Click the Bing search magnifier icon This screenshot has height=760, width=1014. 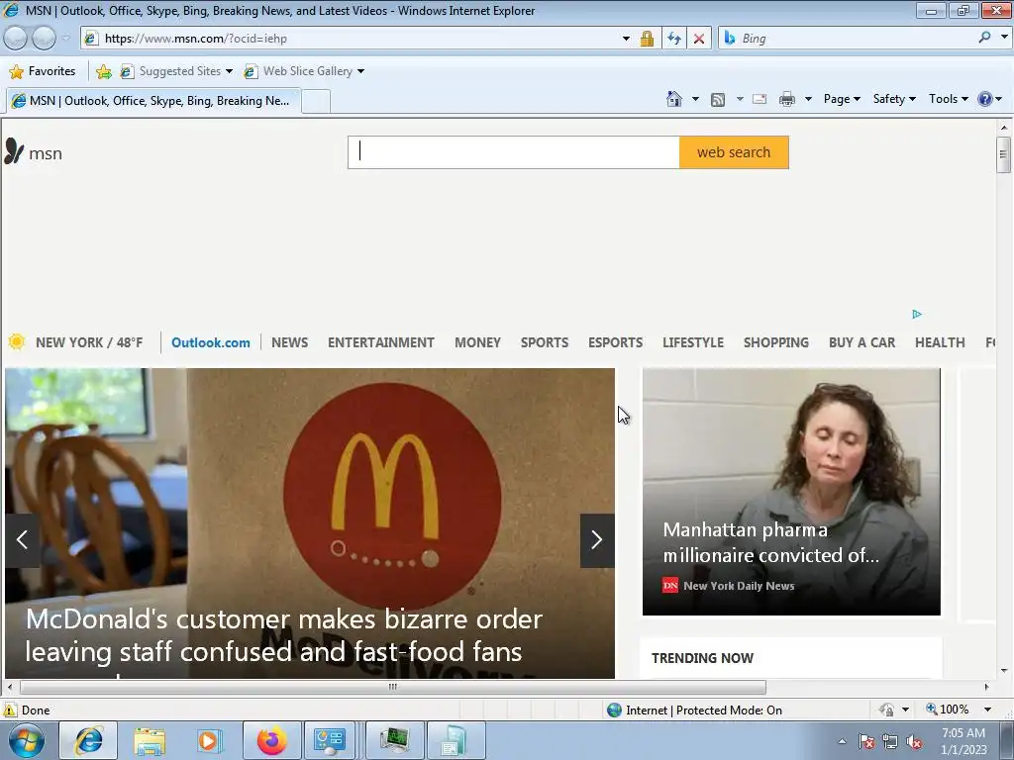[x=984, y=38]
